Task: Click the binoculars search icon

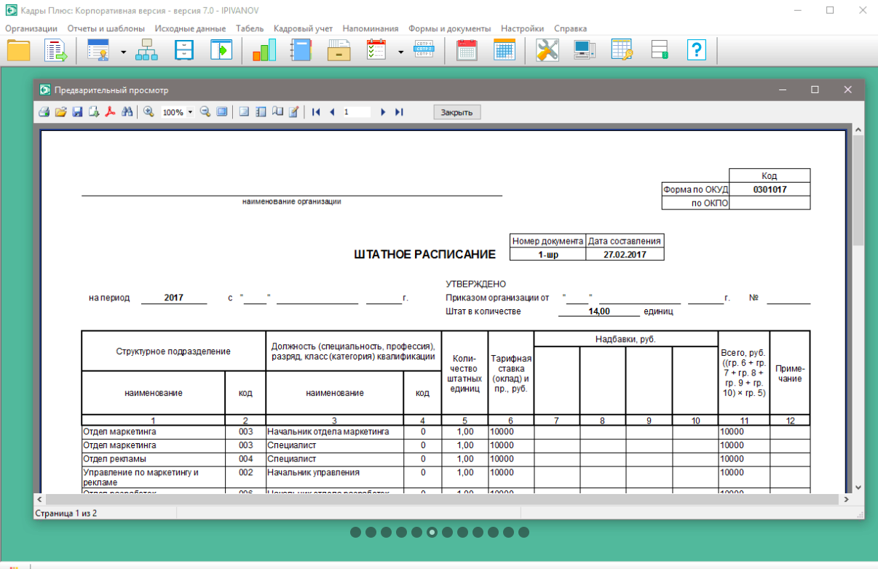Action: 127,112
